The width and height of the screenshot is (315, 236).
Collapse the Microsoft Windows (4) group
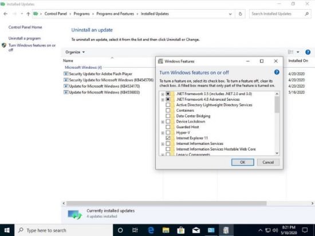pyautogui.click(x=84, y=67)
